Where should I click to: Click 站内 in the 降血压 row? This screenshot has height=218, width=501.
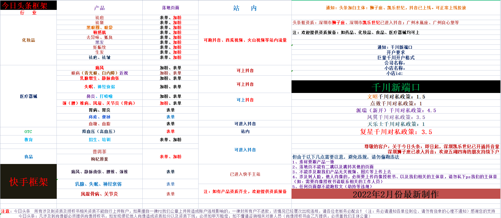(x=245, y=131)
